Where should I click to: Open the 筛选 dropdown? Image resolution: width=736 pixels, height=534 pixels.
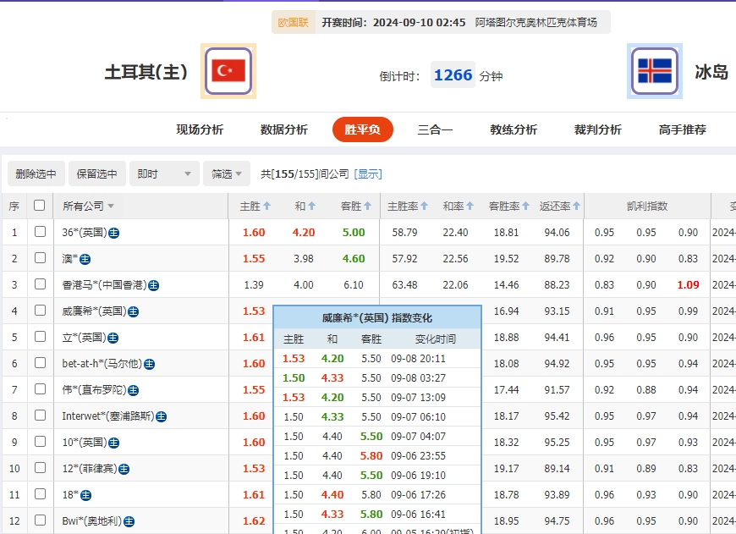pyautogui.click(x=225, y=173)
